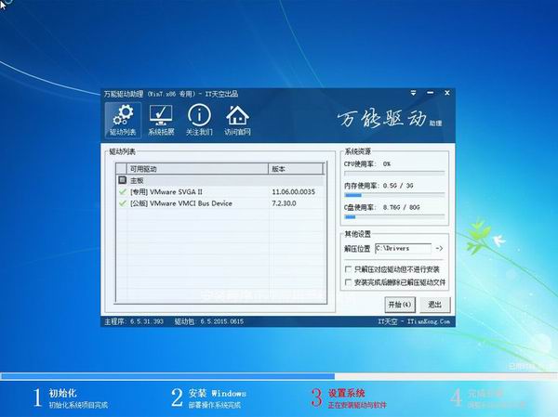
Task: Click the 退出 button
Action: tap(434, 305)
